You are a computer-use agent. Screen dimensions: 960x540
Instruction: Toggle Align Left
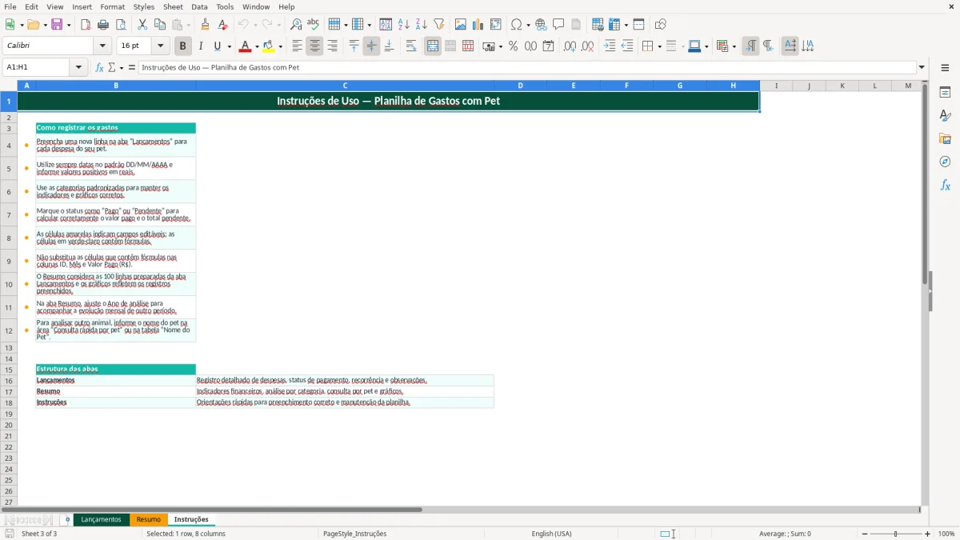(x=297, y=46)
